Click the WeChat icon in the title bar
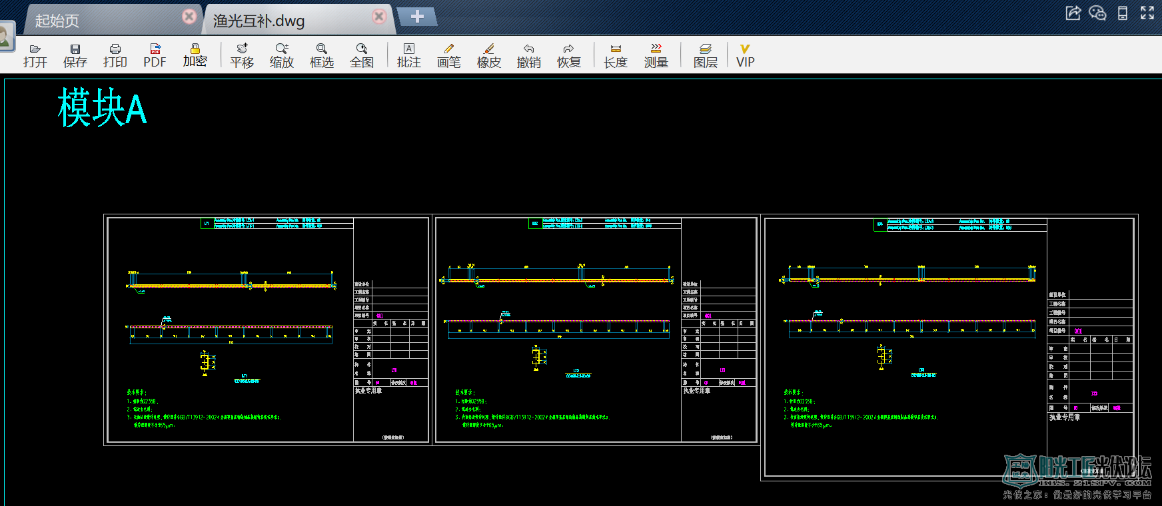The image size is (1162, 506). pos(1097,13)
